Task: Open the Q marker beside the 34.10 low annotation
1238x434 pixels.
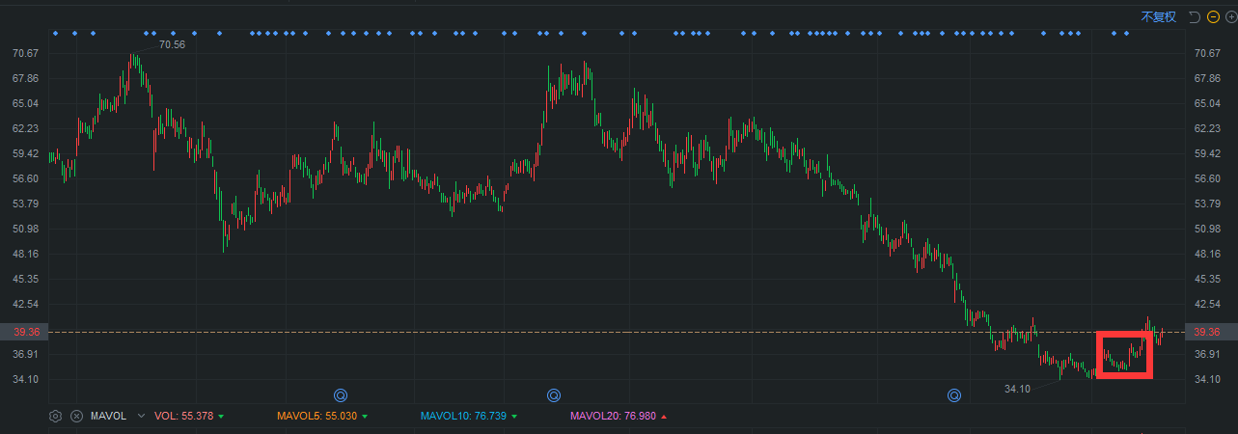Action: click(954, 394)
